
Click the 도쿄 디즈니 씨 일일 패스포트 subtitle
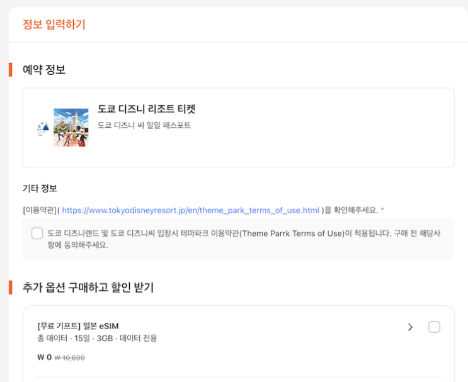pyautogui.click(x=144, y=125)
